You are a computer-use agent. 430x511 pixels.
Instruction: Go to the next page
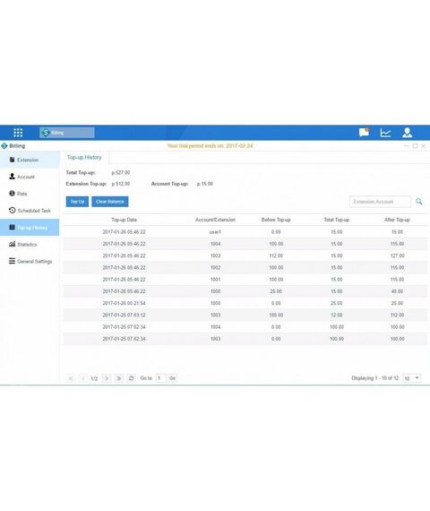(107, 378)
